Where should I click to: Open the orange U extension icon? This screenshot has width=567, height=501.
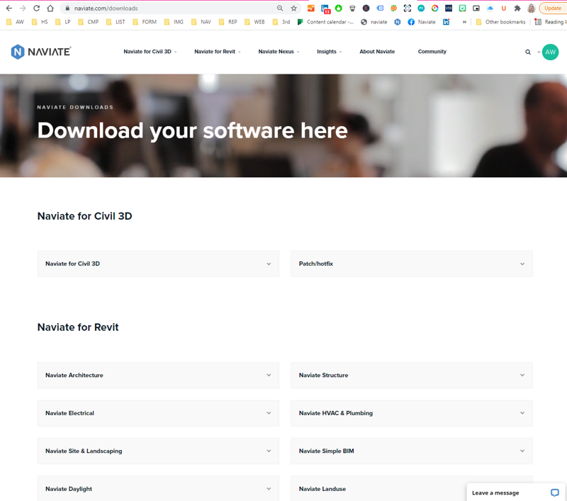[x=504, y=8]
